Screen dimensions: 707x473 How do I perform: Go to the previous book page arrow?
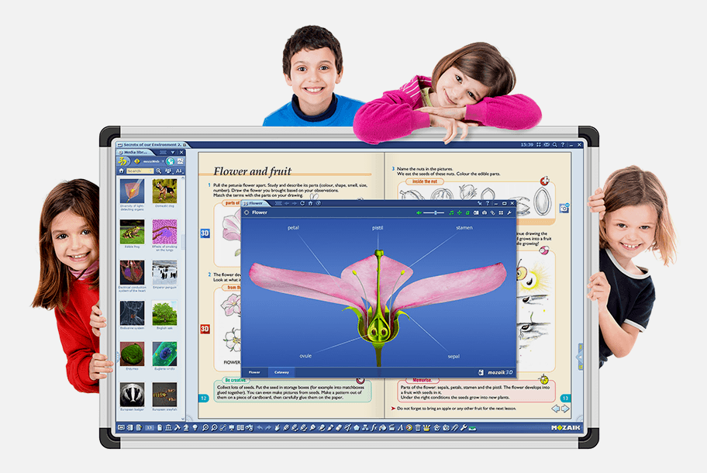click(x=556, y=409)
